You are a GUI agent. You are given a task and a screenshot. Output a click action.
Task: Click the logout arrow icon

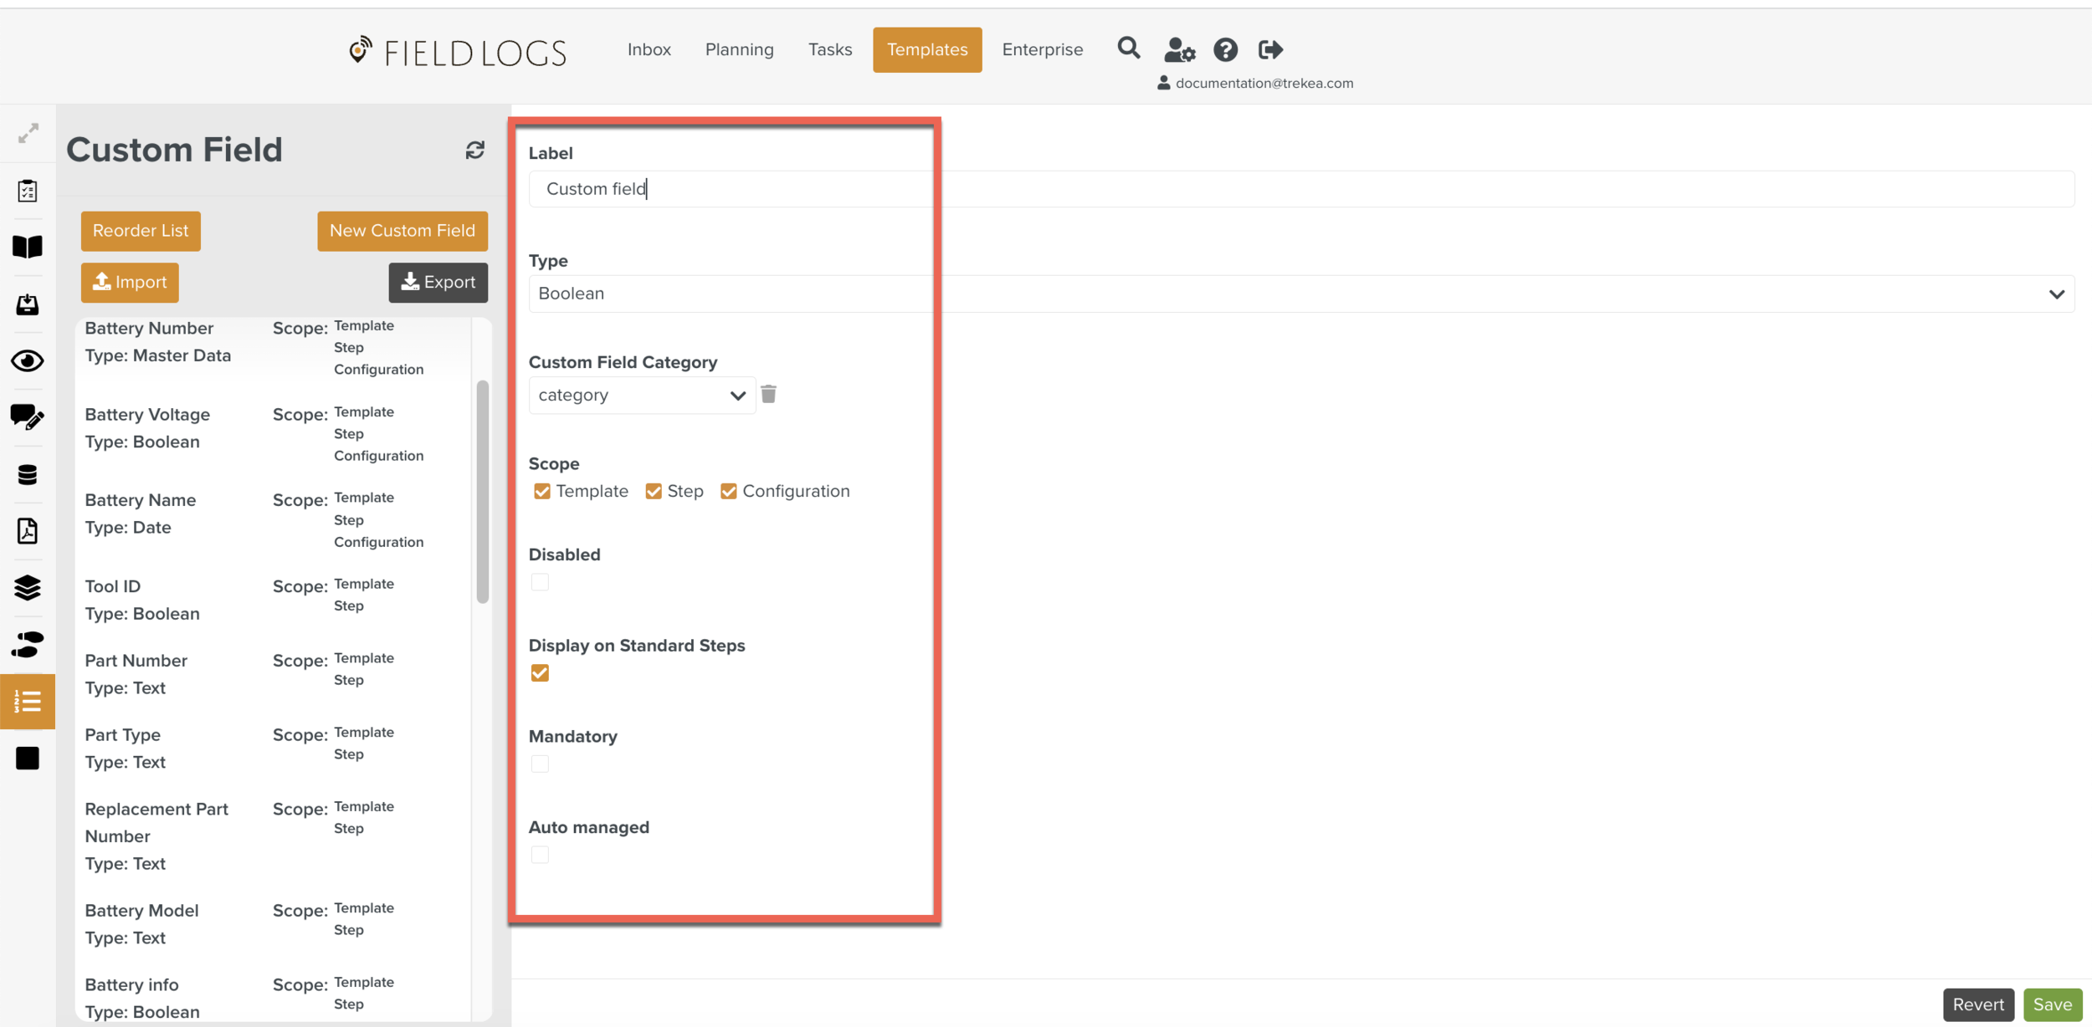pos(1270,50)
